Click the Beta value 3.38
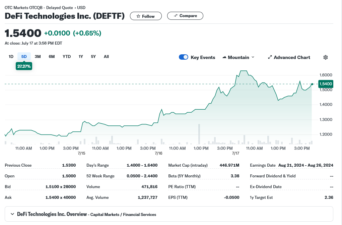This screenshot has width=342, height=225. click(x=235, y=176)
